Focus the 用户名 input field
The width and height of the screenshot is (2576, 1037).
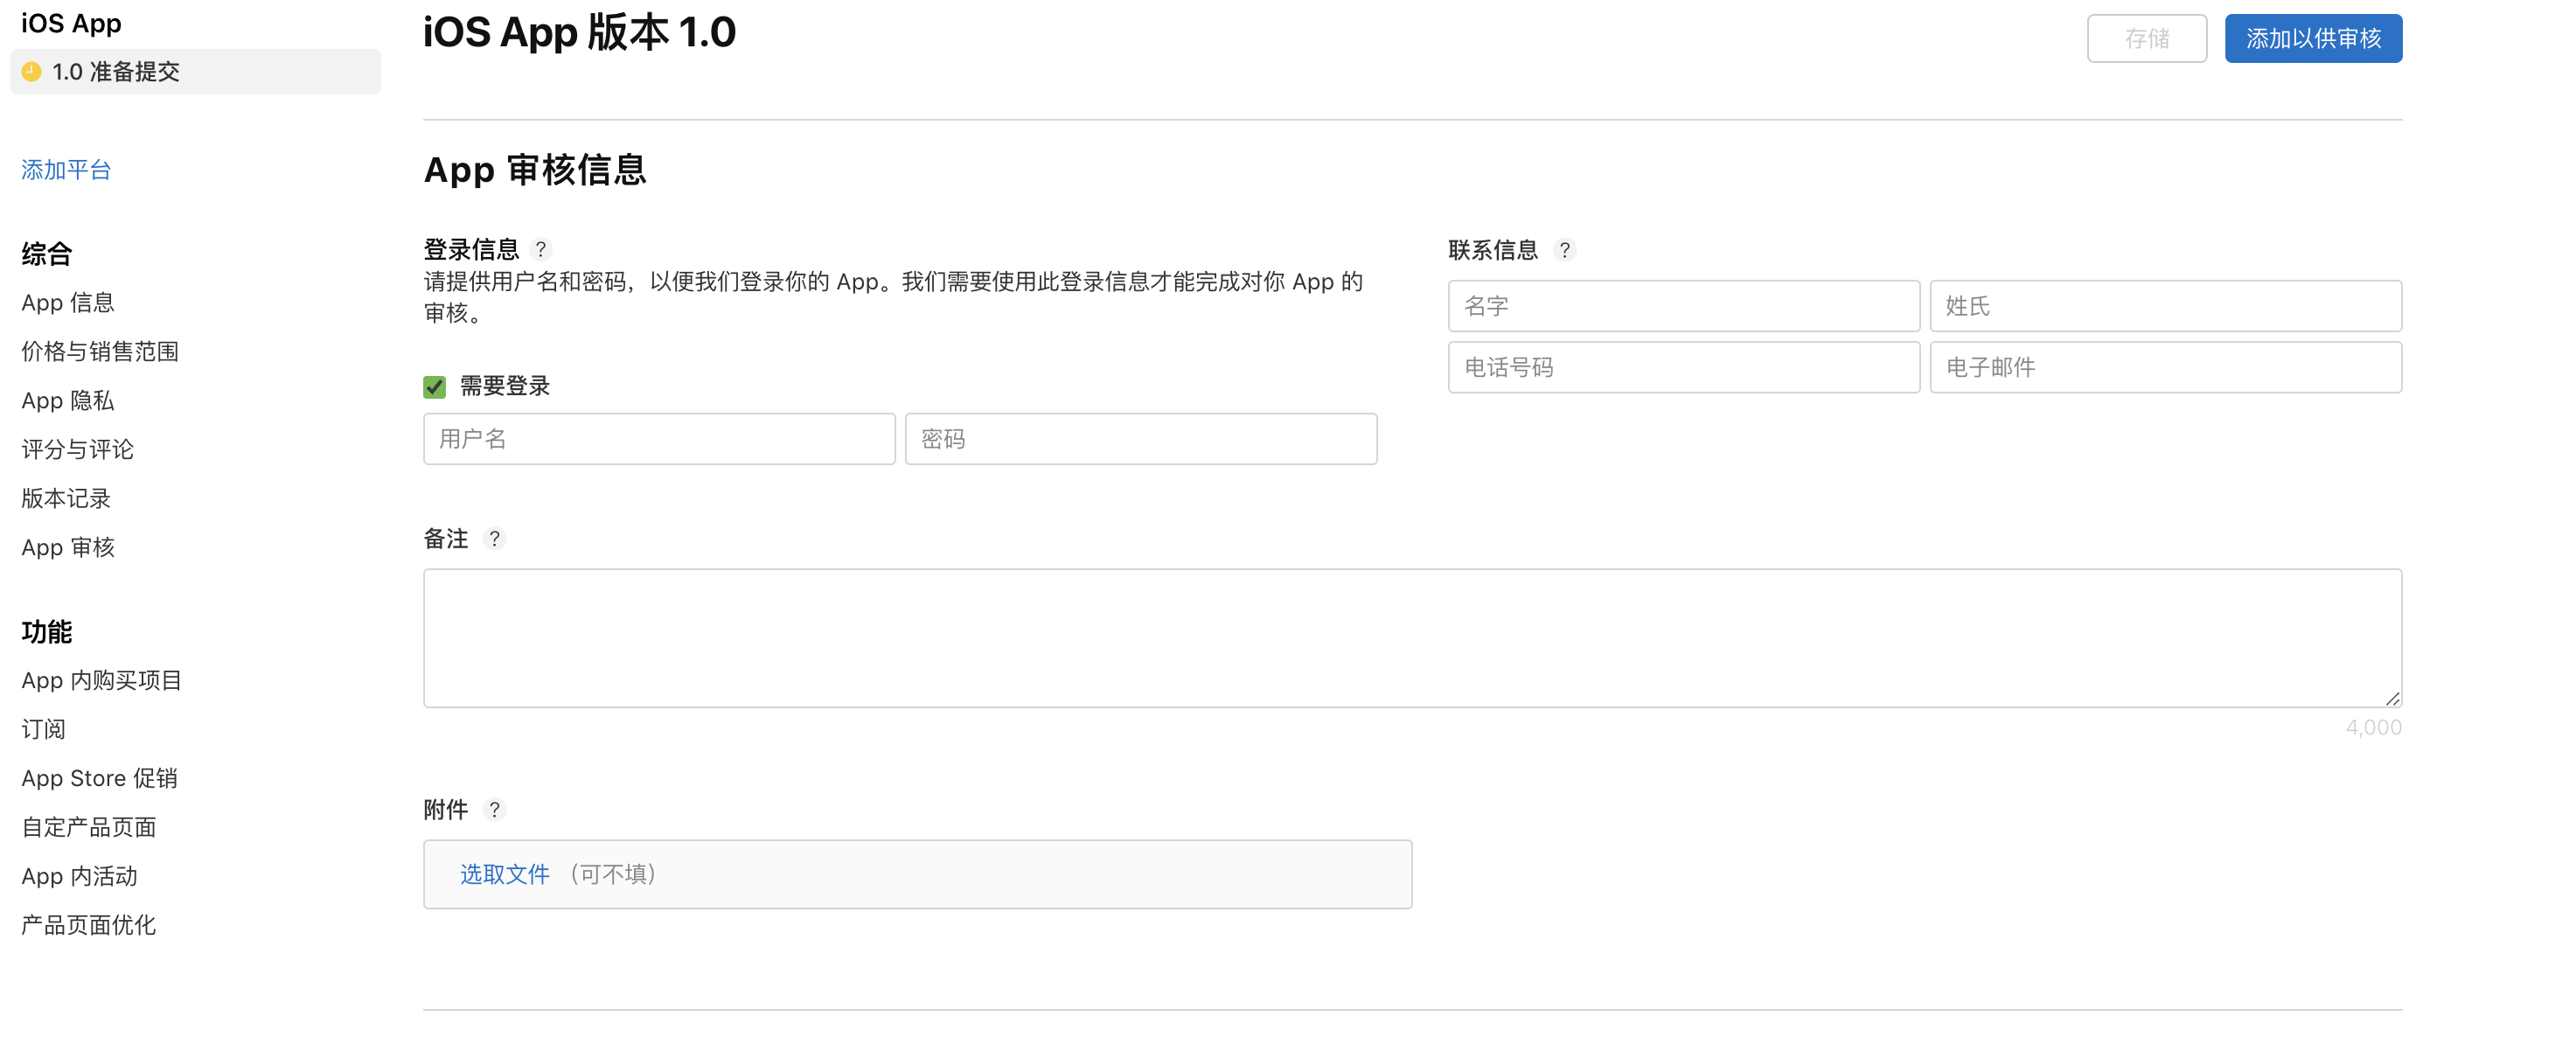pos(659,439)
